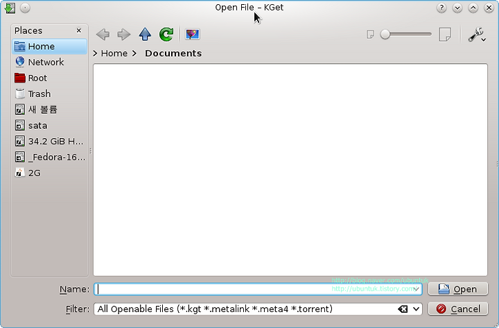
Task: Go up to the parent folder
Action: (145, 34)
